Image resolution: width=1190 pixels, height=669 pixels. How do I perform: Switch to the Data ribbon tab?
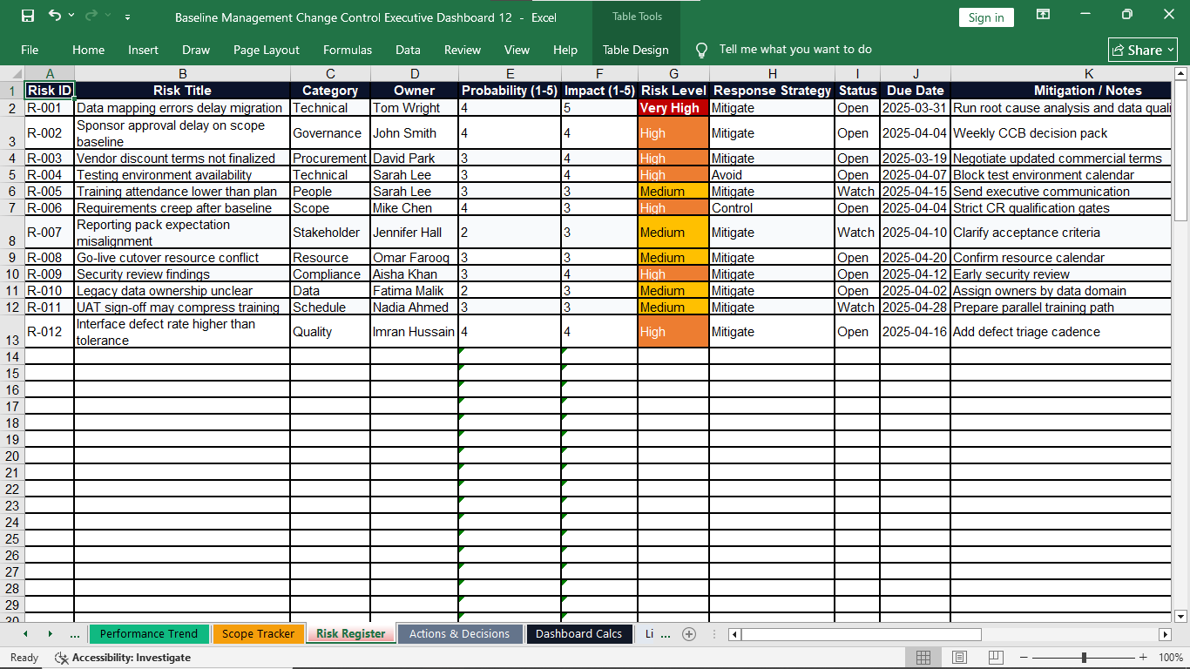(x=408, y=50)
